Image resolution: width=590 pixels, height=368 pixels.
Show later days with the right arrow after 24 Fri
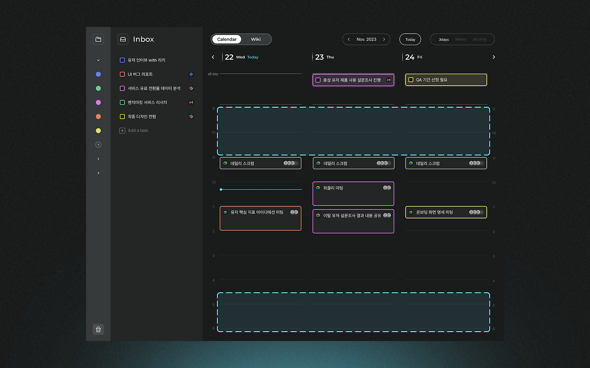pyautogui.click(x=494, y=57)
